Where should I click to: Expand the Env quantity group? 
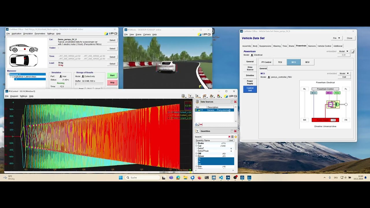[x=196, y=167]
